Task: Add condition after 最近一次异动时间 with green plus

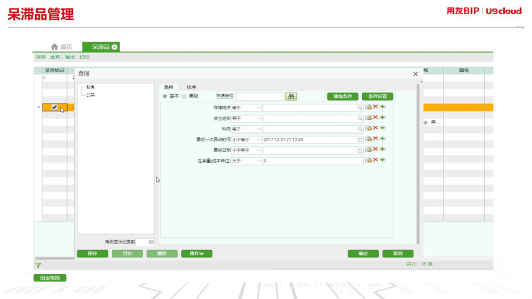Action: click(x=383, y=138)
